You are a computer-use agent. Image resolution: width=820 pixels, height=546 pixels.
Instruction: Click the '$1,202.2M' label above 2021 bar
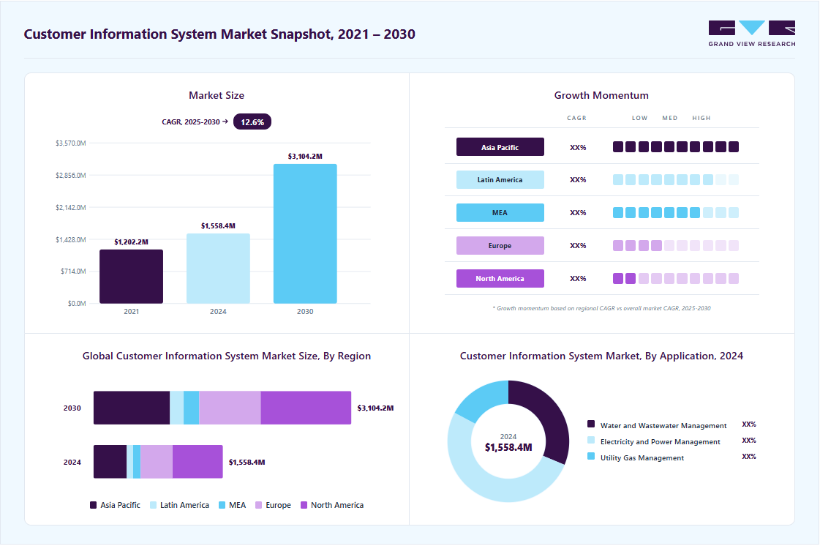pos(131,242)
